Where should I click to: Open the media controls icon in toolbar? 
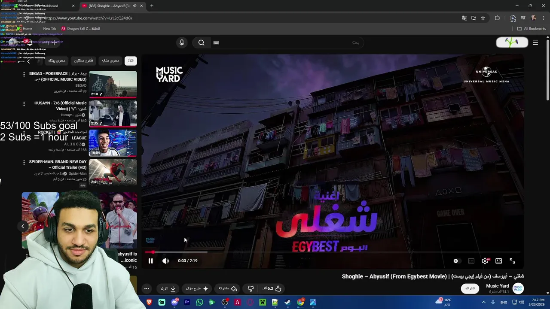click(x=523, y=18)
